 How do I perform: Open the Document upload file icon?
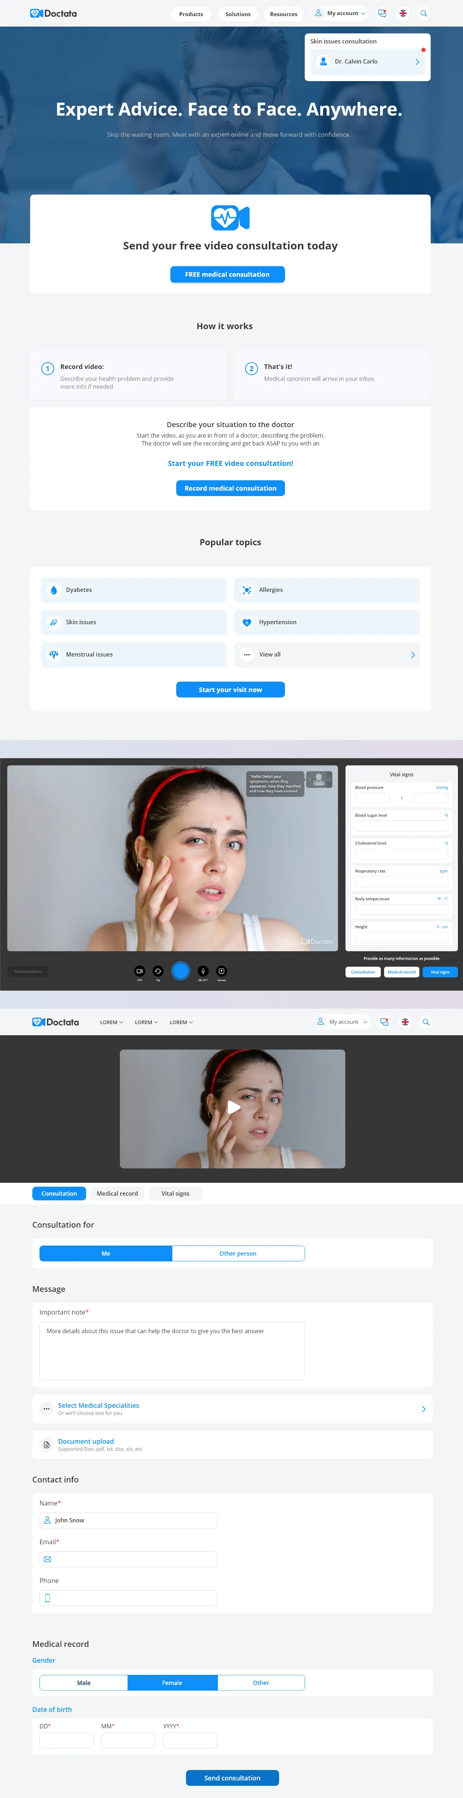(47, 1444)
